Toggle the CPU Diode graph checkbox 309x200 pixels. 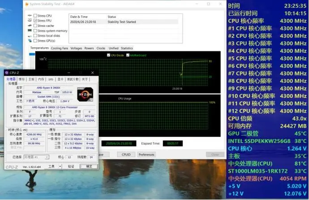pos(108,55)
